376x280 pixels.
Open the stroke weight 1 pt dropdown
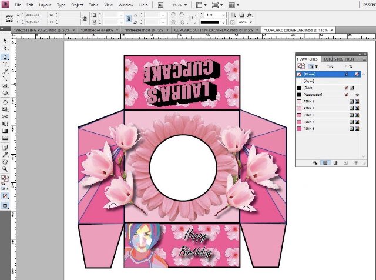pos(223,15)
